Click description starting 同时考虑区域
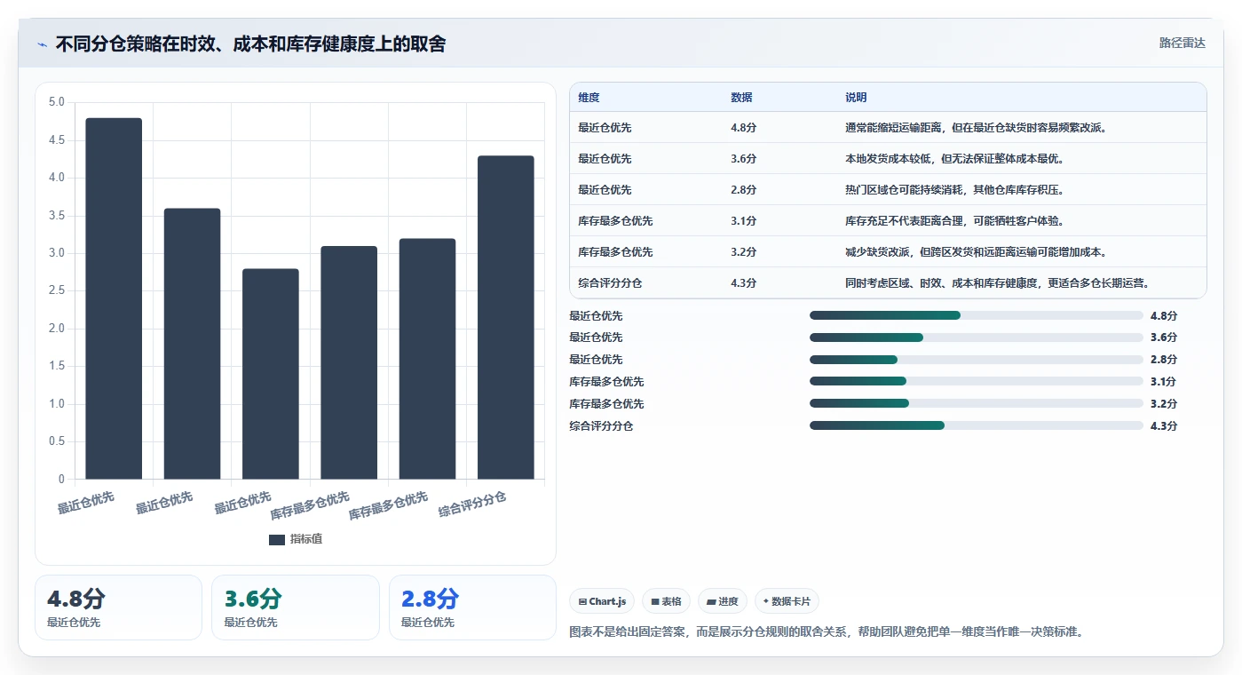Screen dimensions: 1242x675 click(998, 283)
